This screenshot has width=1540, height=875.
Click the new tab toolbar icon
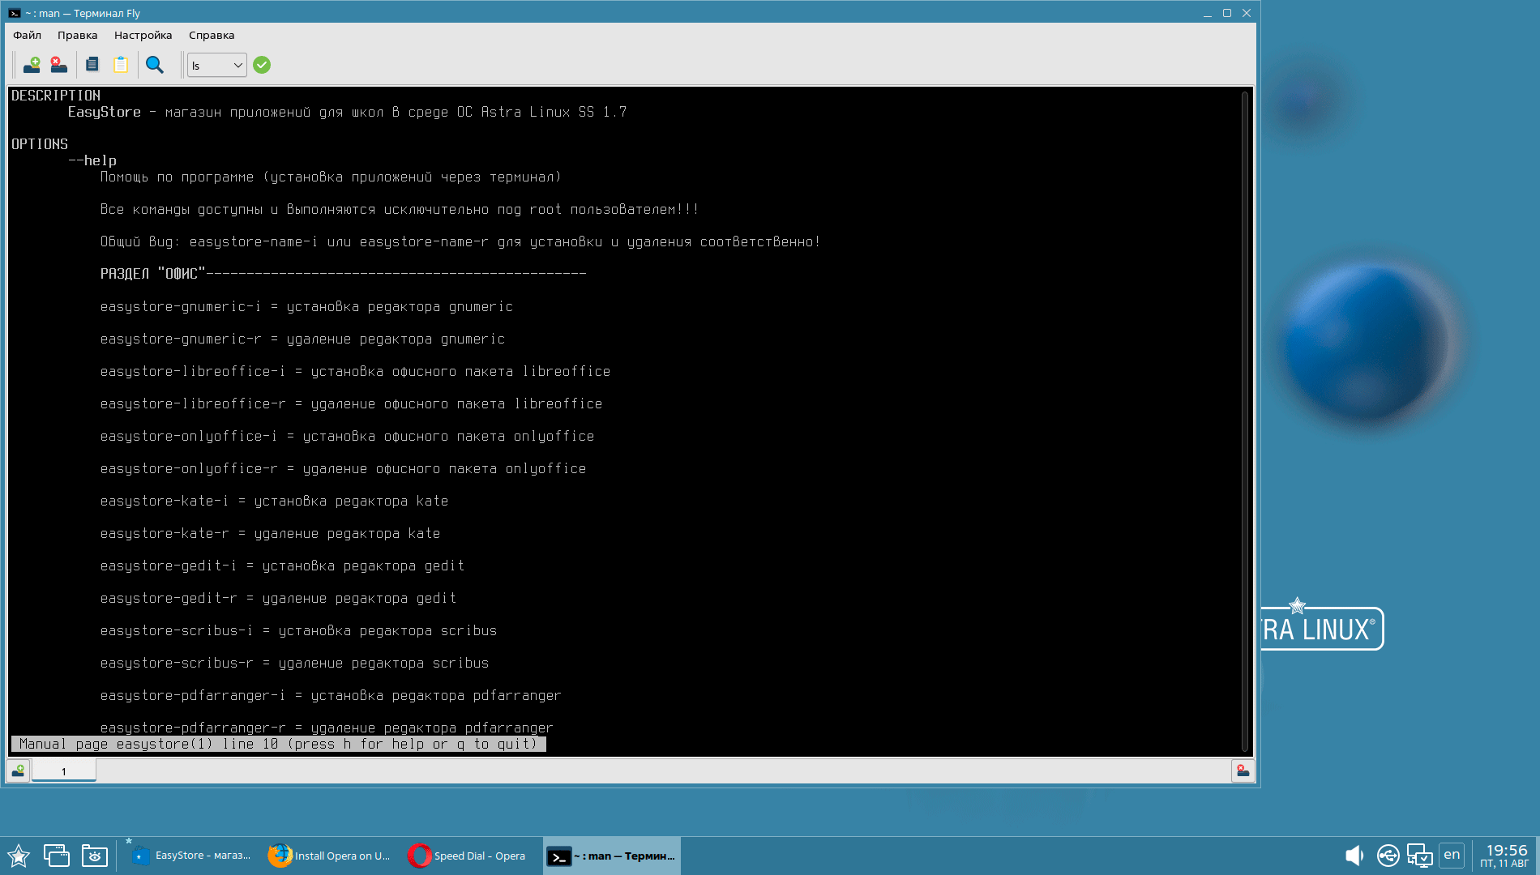32,65
